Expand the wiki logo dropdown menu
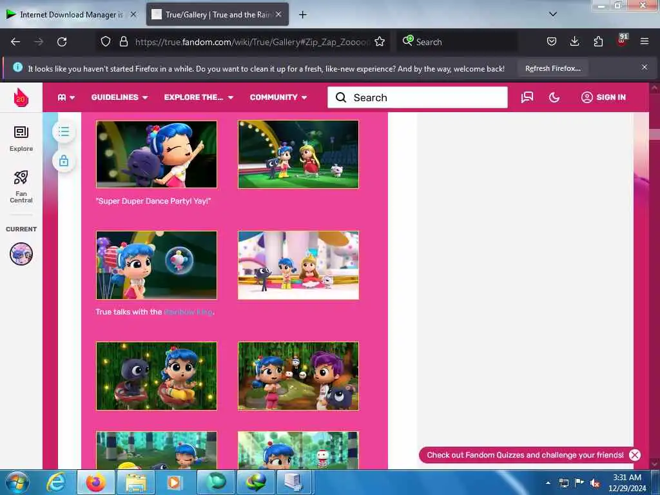 click(66, 97)
